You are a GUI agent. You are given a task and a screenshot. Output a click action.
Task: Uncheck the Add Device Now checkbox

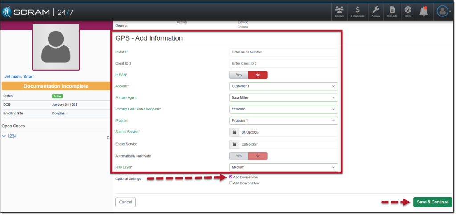(x=231, y=177)
